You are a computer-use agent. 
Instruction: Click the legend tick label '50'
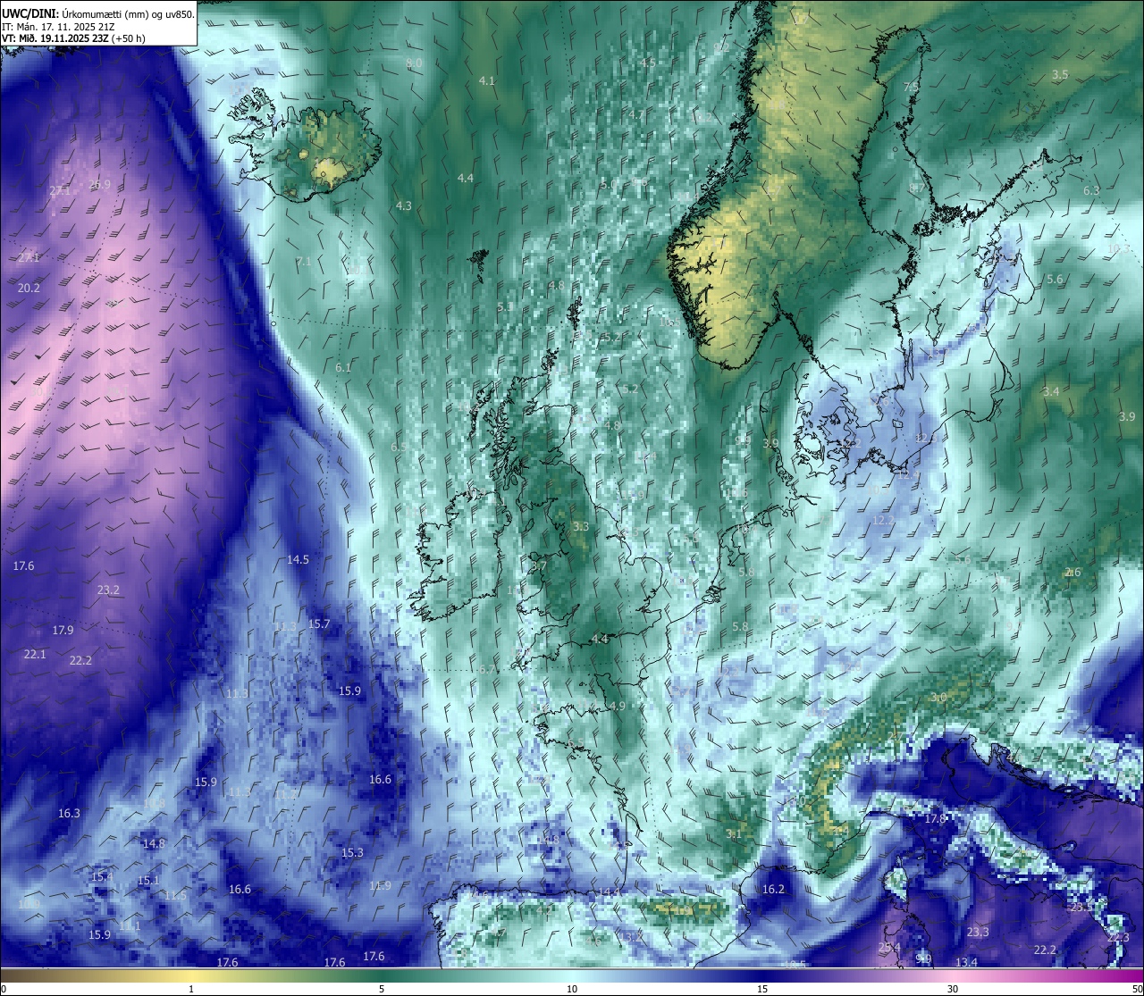1137,989
